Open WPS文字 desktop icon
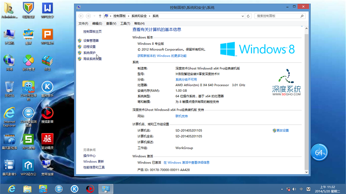The width and height of the screenshot is (346, 194). pos(48,10)
